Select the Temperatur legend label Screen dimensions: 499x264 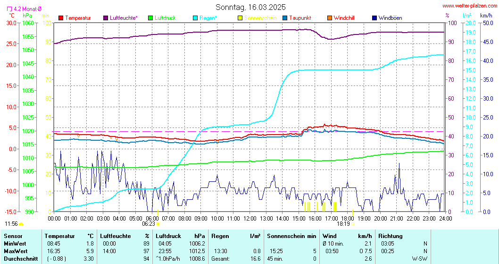[x=78, y=18]
